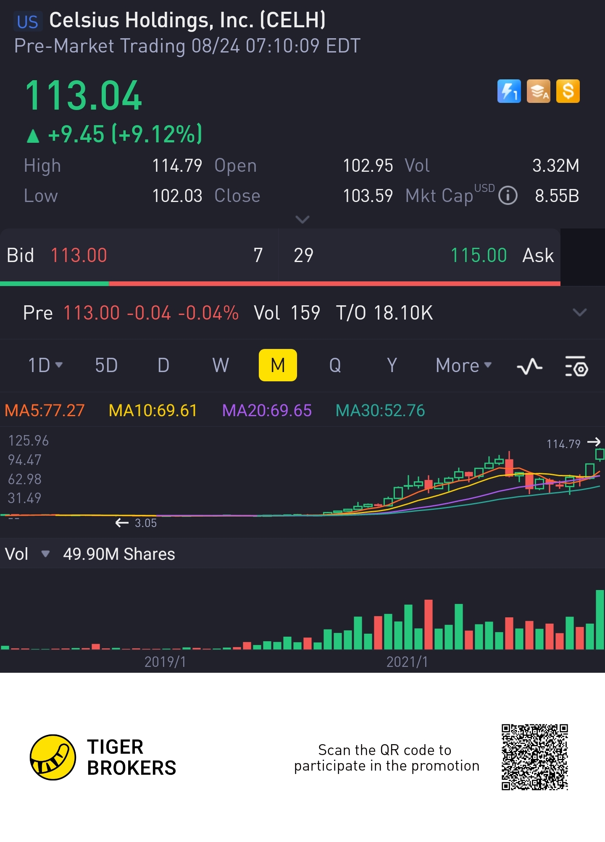Open the chart indicator waveform icon

pos(529,366)
